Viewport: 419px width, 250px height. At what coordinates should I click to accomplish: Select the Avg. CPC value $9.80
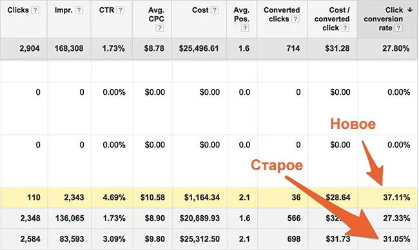tap(155, 239)
